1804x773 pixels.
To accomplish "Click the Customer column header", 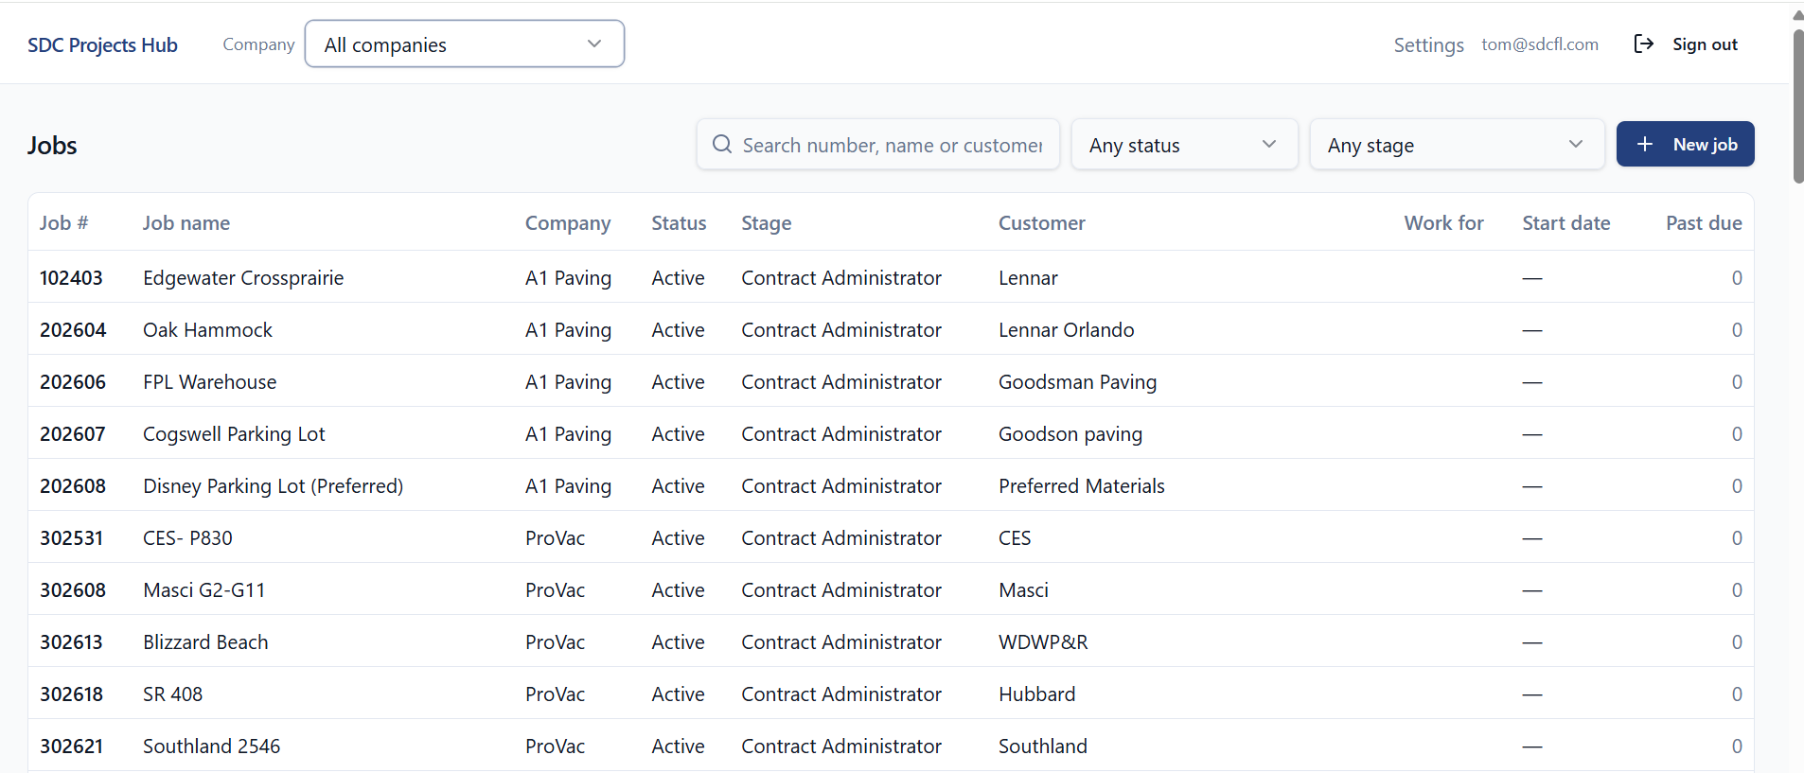I will tap(1041, 223).
